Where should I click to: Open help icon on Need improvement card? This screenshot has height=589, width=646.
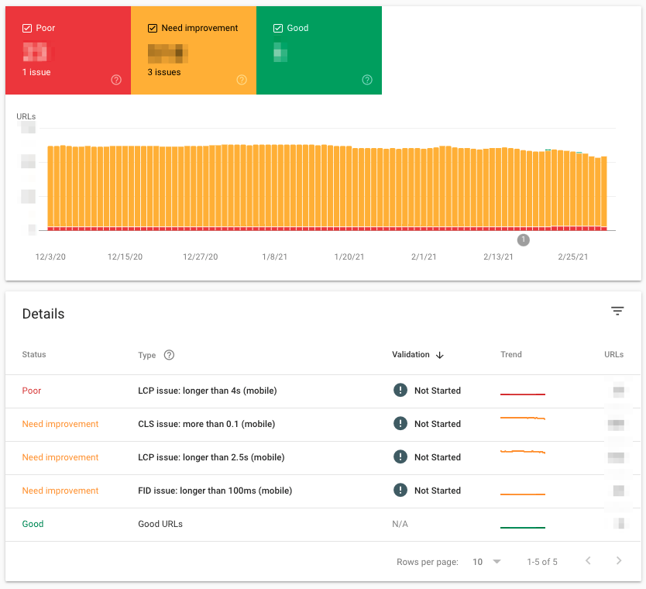[x=242, y=80]
